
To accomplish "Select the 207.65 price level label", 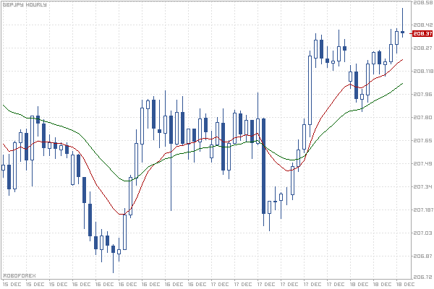I will tap(422, 140).
